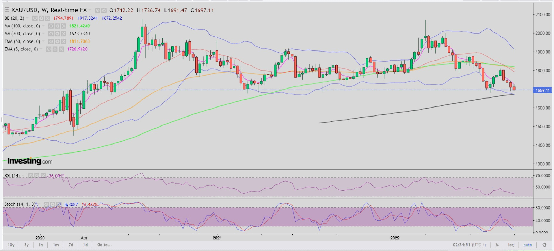Set chart range to 1d
Image resolution: width=554 pixels, height=251 pixels.
point(86,245)
